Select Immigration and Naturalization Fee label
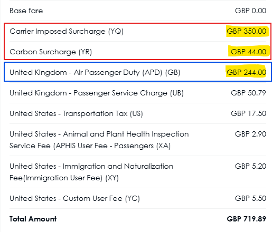 (x=91, y=172)
